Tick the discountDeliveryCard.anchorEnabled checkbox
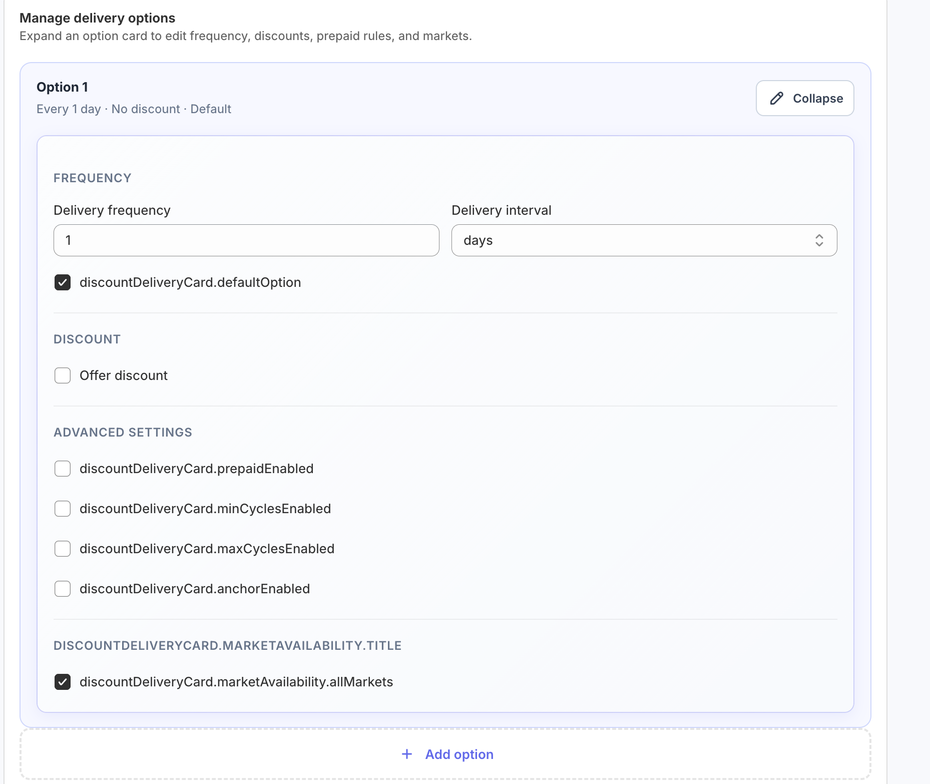Viewport: 930px width, 784px height. pyautogui.click(x=63, y=589)
